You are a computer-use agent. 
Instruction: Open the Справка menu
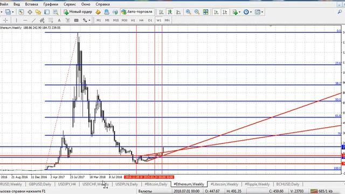point(102,4)
